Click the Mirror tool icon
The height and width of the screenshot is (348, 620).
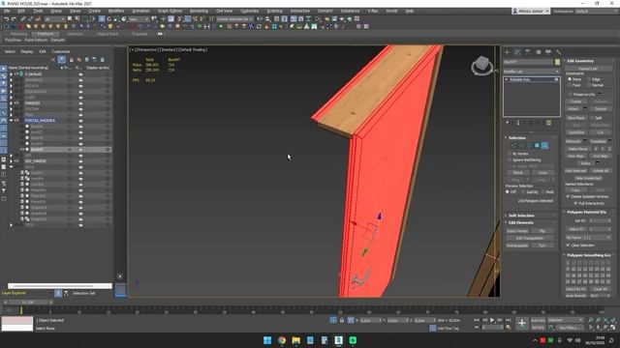point(261,19)
